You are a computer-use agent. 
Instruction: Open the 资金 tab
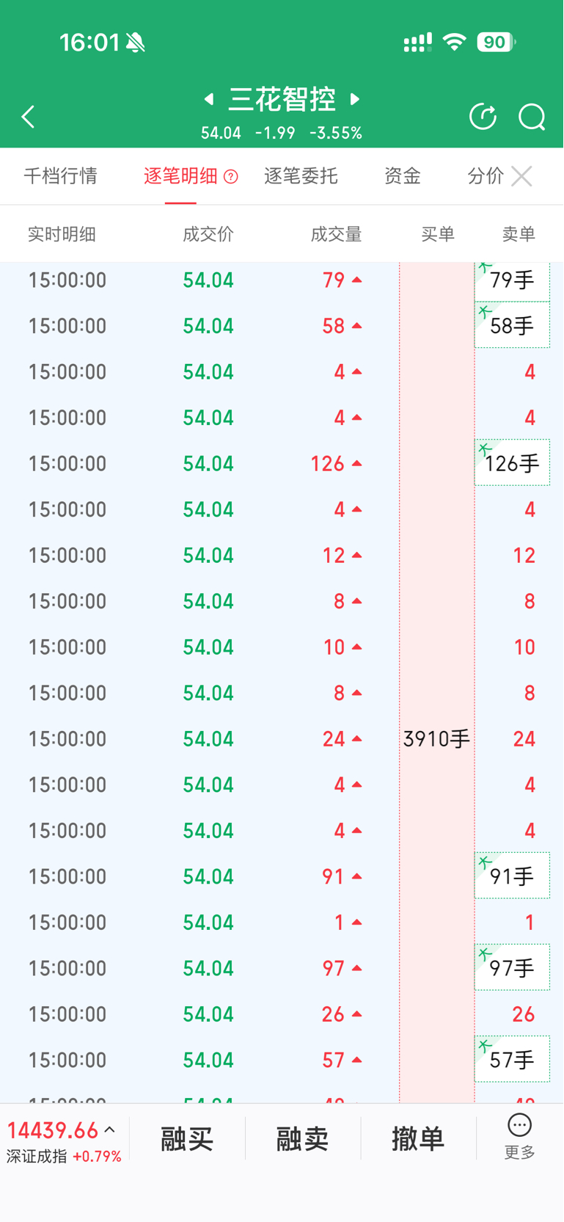pos(402,176)
